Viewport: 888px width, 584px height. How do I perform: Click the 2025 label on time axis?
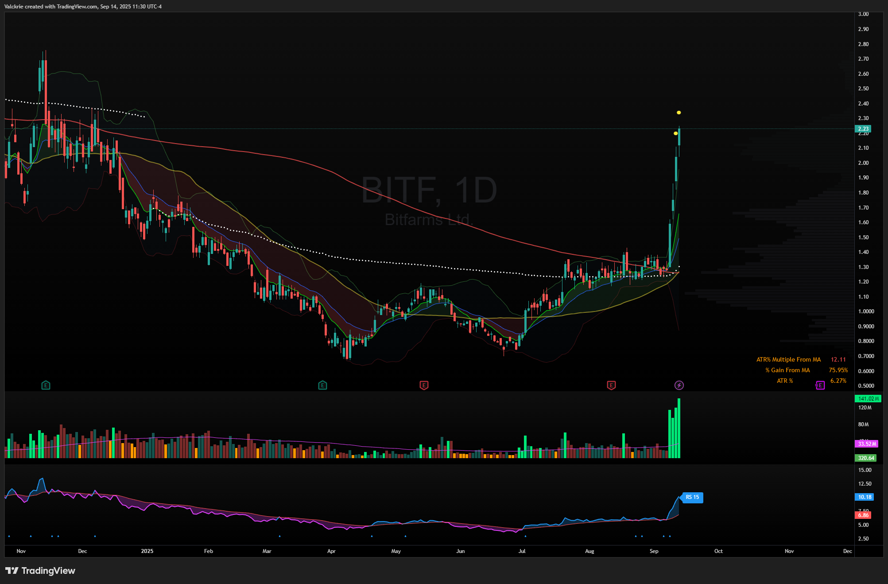tap(147, 551)
